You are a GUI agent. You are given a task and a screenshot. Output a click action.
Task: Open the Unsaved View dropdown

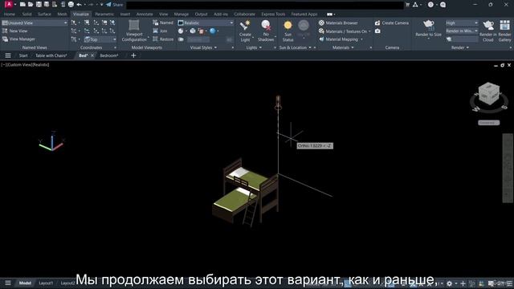click(35, 22)
